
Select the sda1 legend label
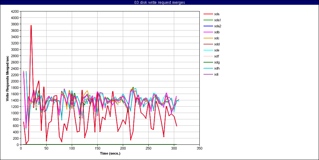pyautogui.click(x=218, y=20)
